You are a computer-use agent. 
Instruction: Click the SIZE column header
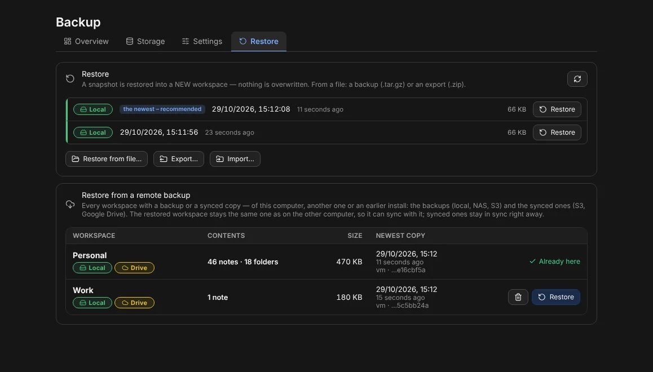[x=355, y=236]
